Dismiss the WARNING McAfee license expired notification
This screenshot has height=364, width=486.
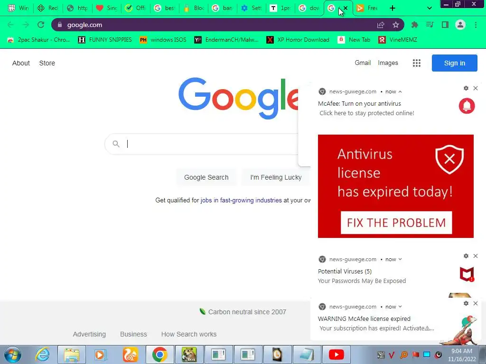(476, 303)
